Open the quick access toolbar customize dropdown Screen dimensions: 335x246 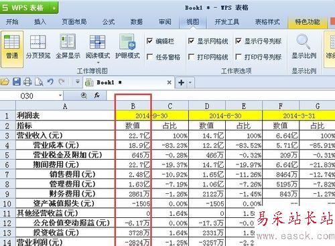(77, 82)
